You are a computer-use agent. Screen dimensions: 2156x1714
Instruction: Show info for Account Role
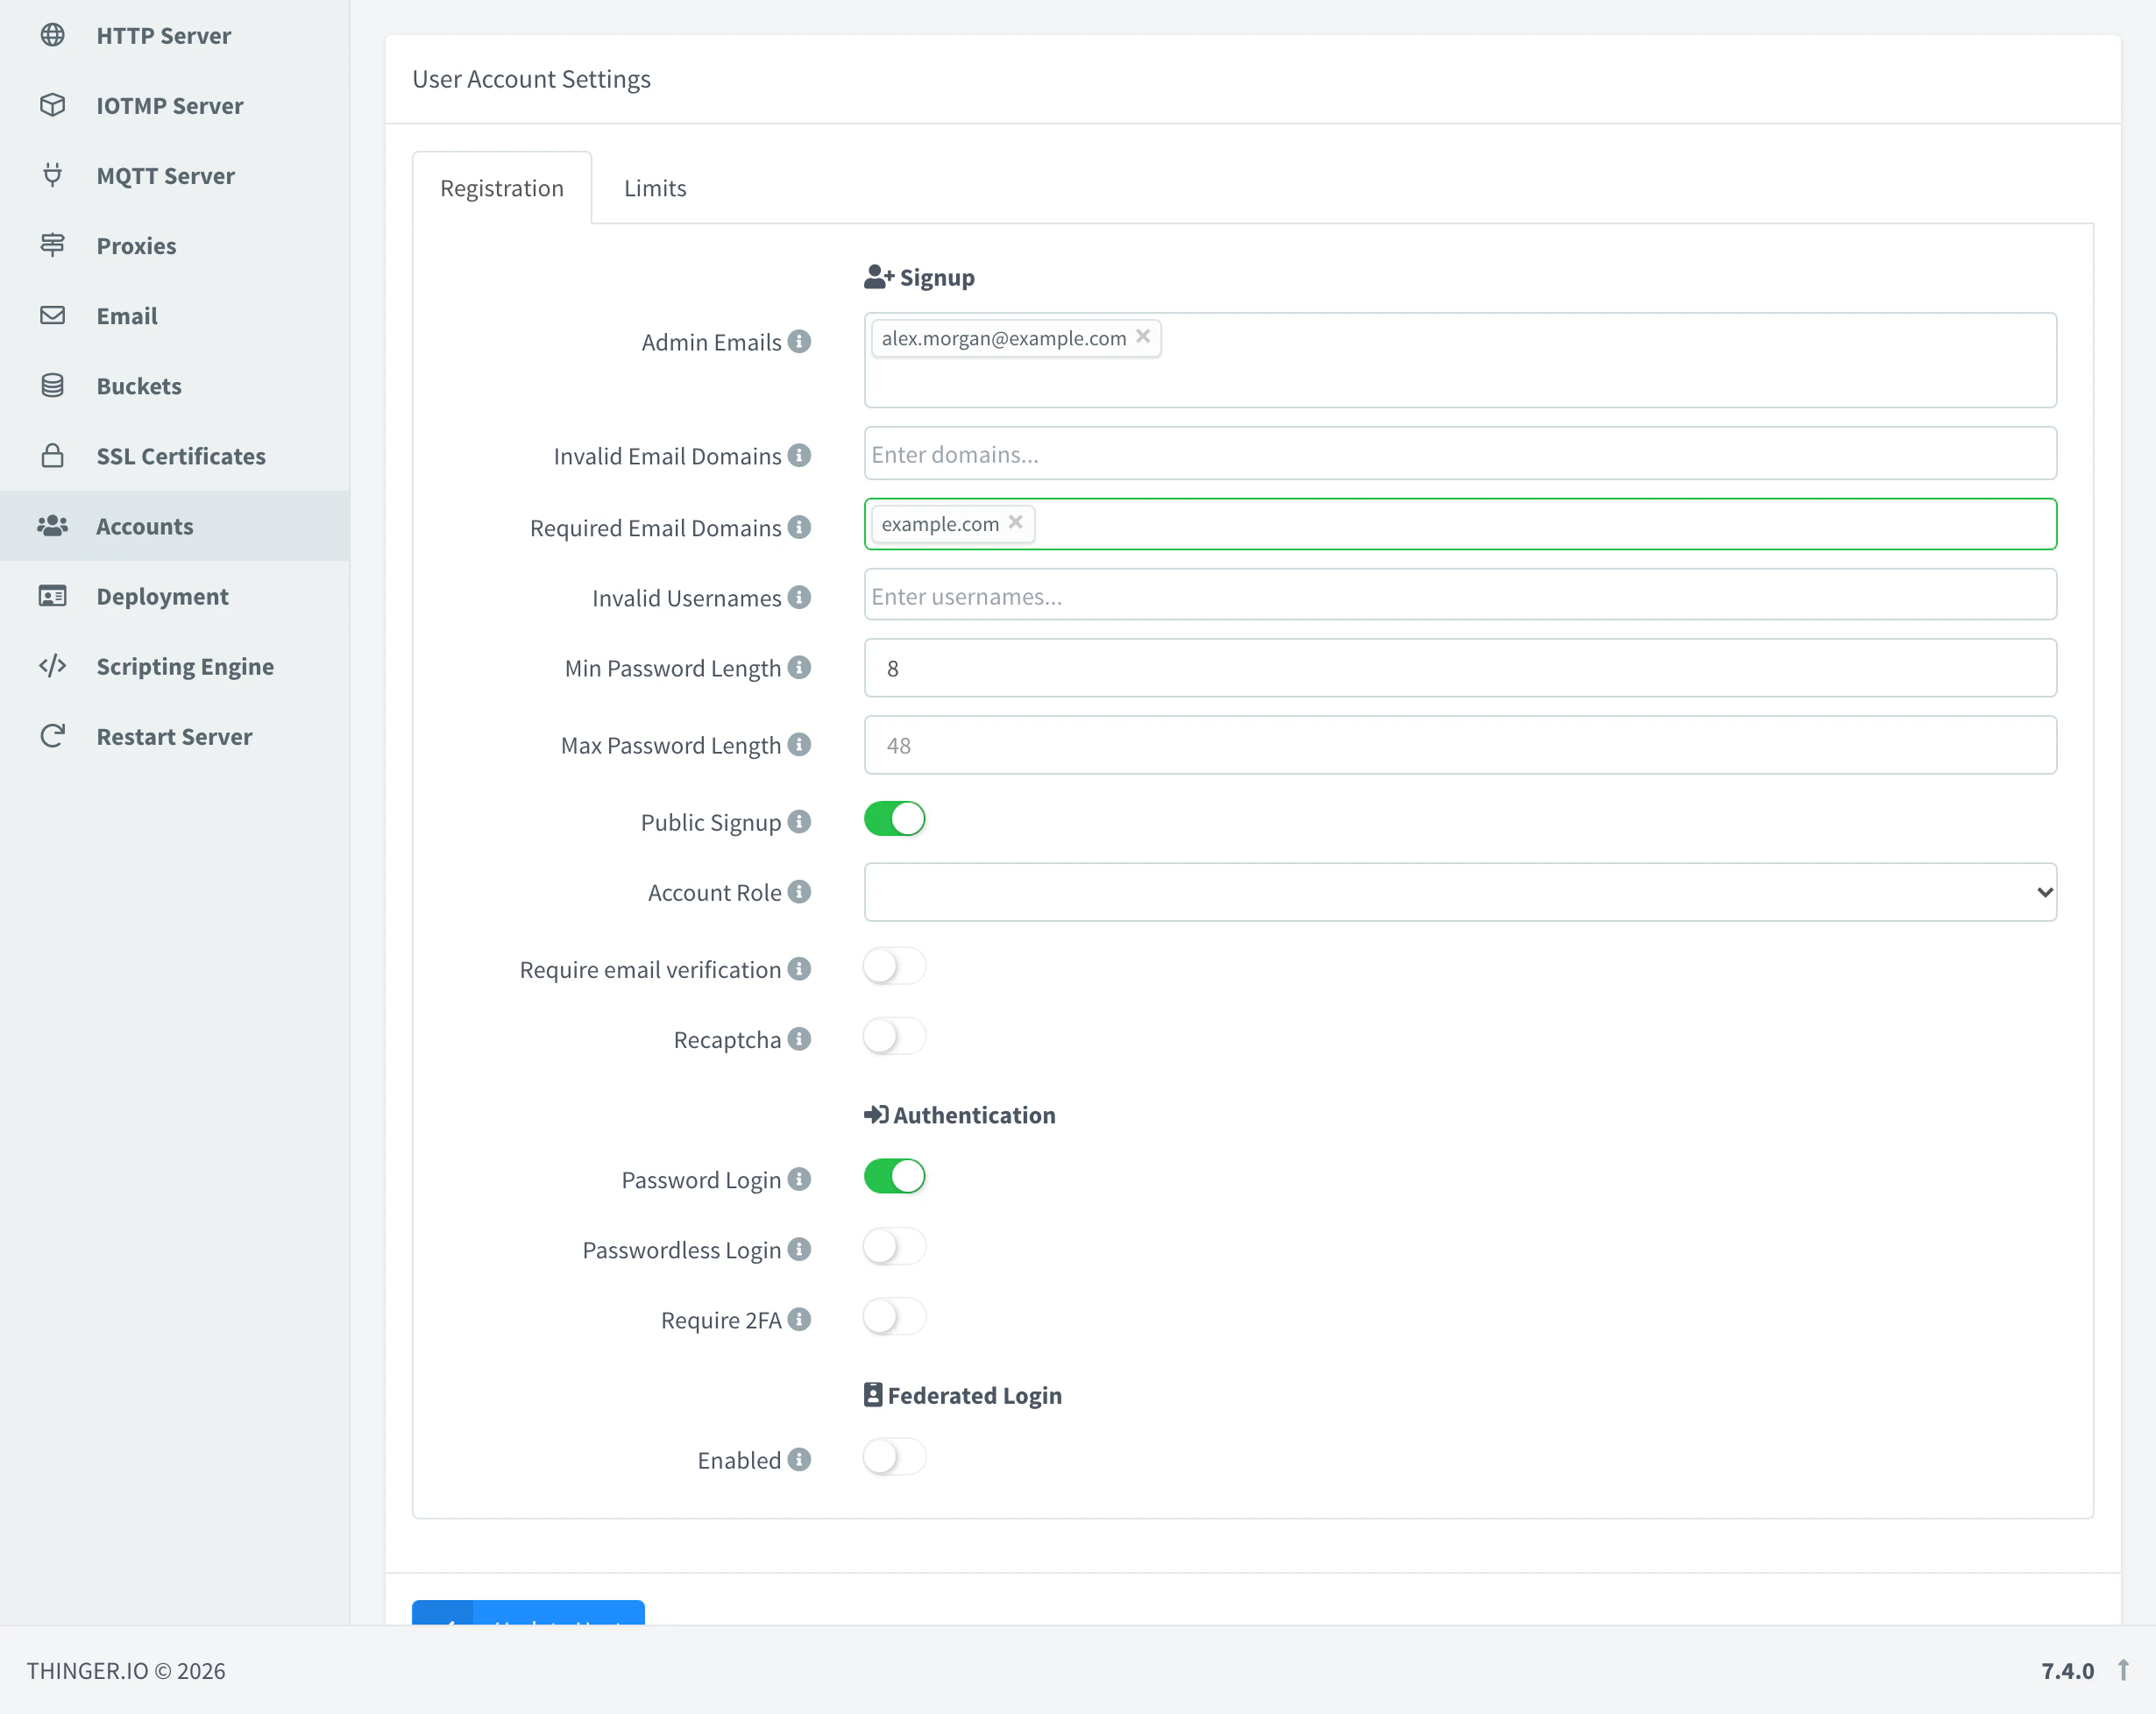point(799,891)
